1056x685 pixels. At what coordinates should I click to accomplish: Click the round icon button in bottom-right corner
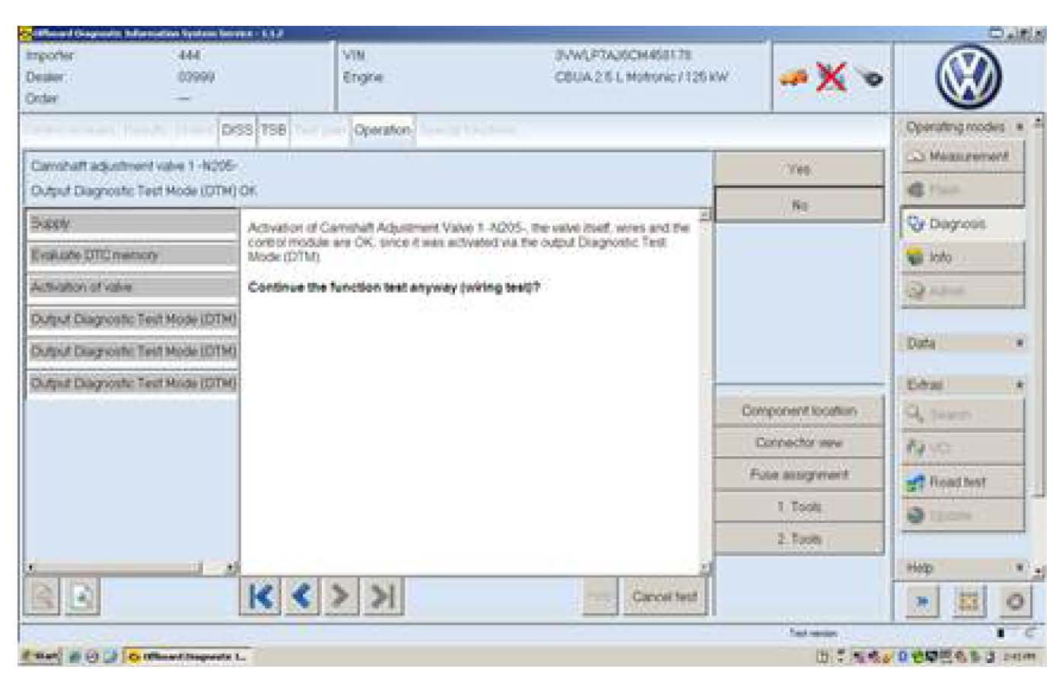(1015, 601)
